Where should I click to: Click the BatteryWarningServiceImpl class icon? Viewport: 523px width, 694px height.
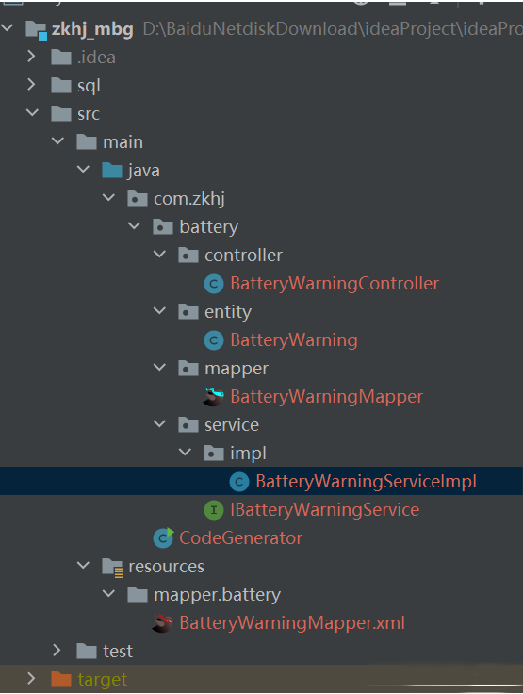239,482
